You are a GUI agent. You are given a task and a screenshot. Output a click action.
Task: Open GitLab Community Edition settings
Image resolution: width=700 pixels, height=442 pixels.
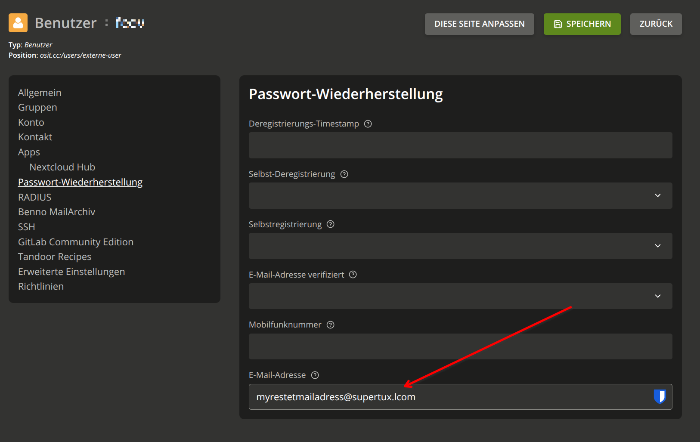pyautogui.click(x=76, y=242)
